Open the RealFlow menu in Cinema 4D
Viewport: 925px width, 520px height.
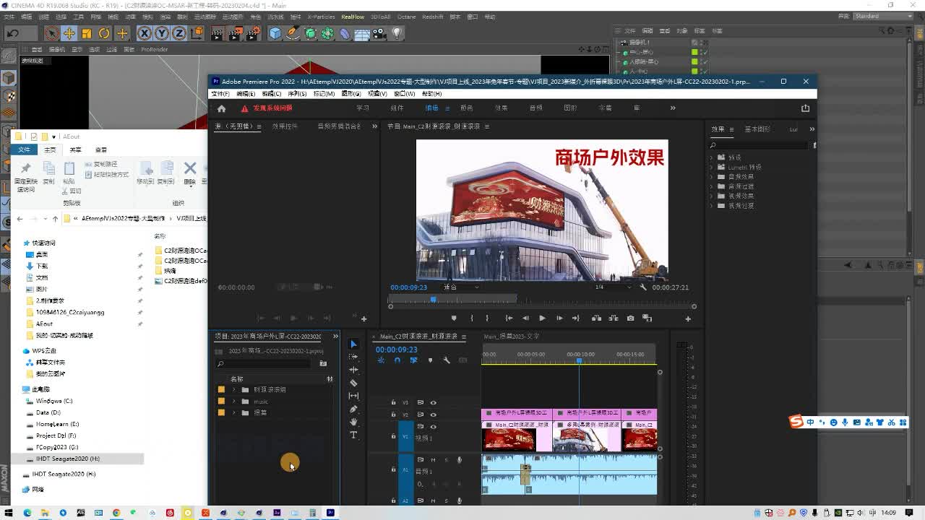353,17
